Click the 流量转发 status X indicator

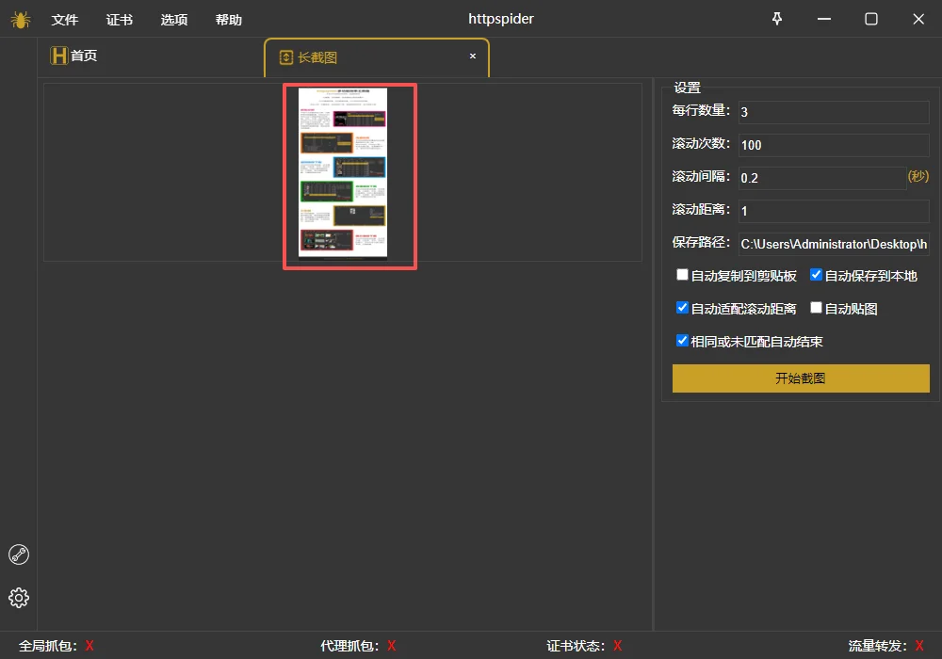pos(919,646)
